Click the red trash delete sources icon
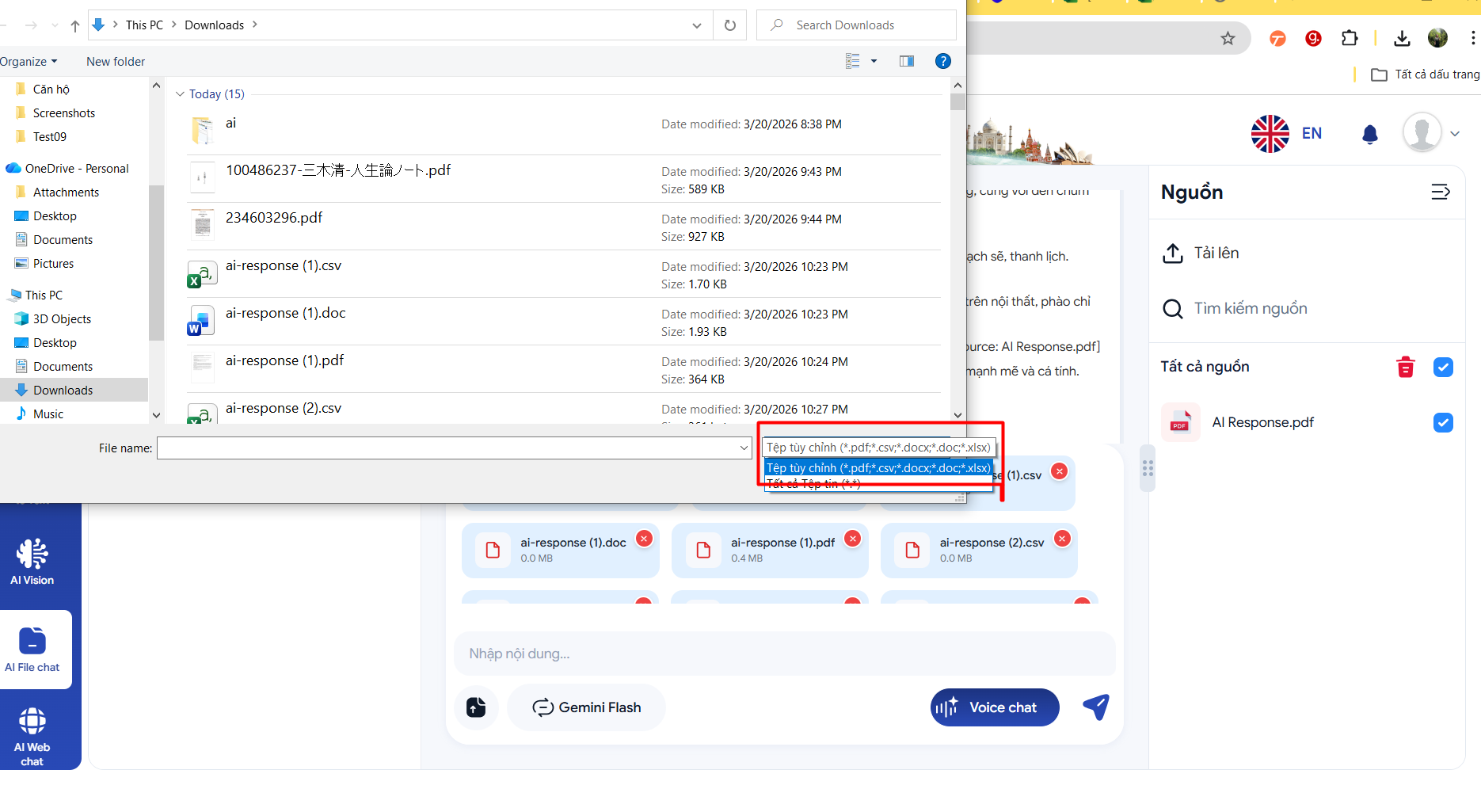This screenshot has height=789, width=1481. [x=1405, y=368]
